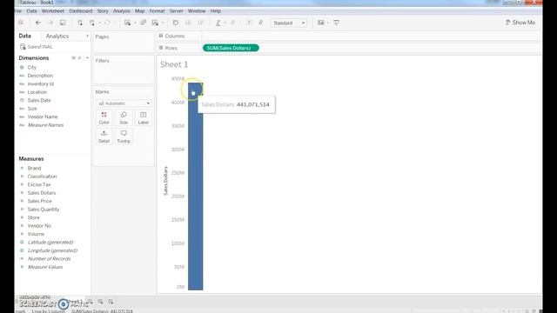Duplicate the sheet using toolbar icon

click(143, 23)
